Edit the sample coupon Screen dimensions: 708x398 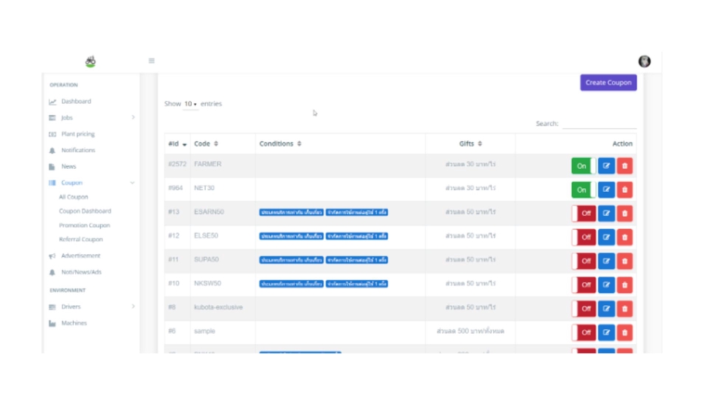(606, 332)
